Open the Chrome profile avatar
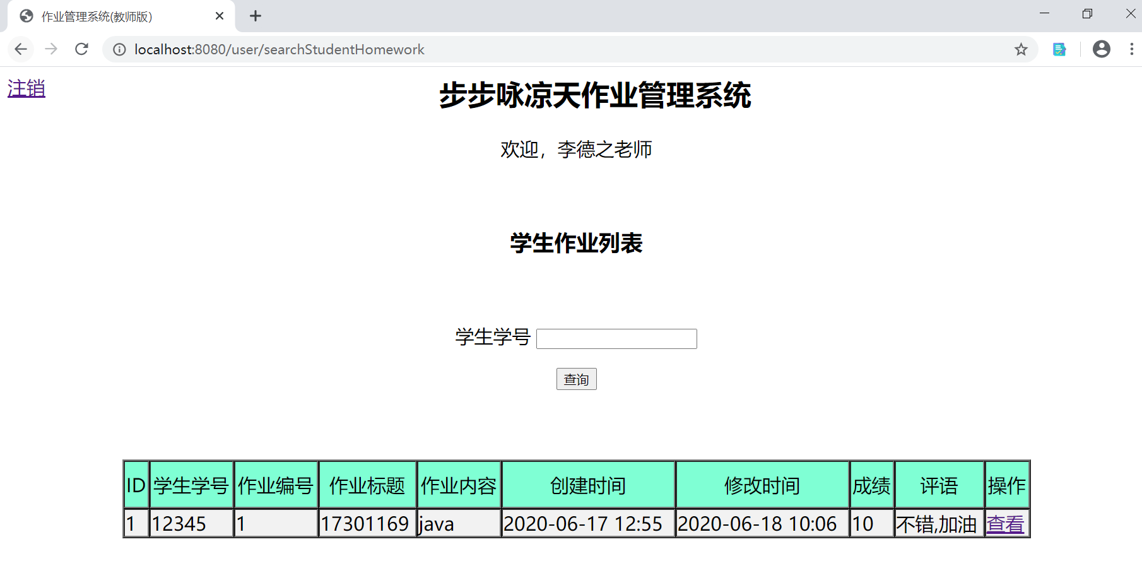 coord(1102,49)
